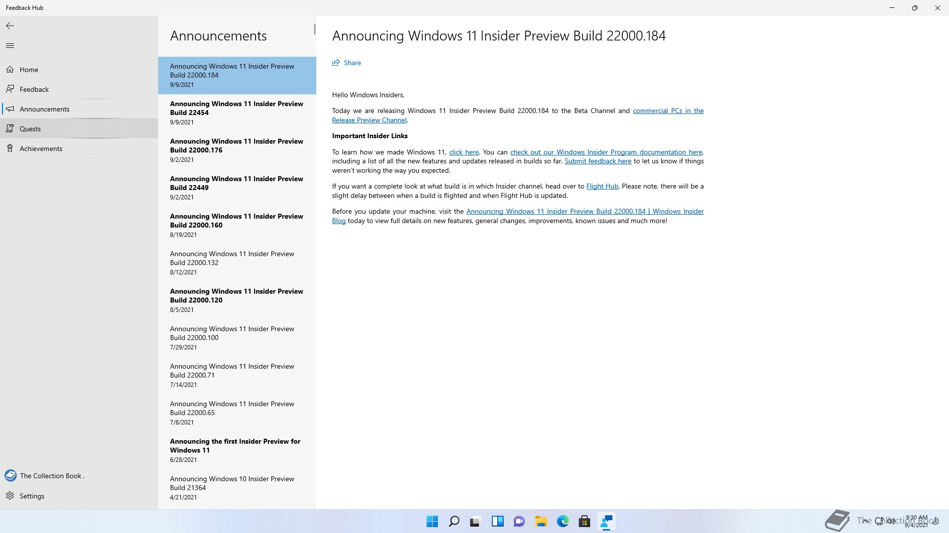View the Achievements section

coord(79,149)
